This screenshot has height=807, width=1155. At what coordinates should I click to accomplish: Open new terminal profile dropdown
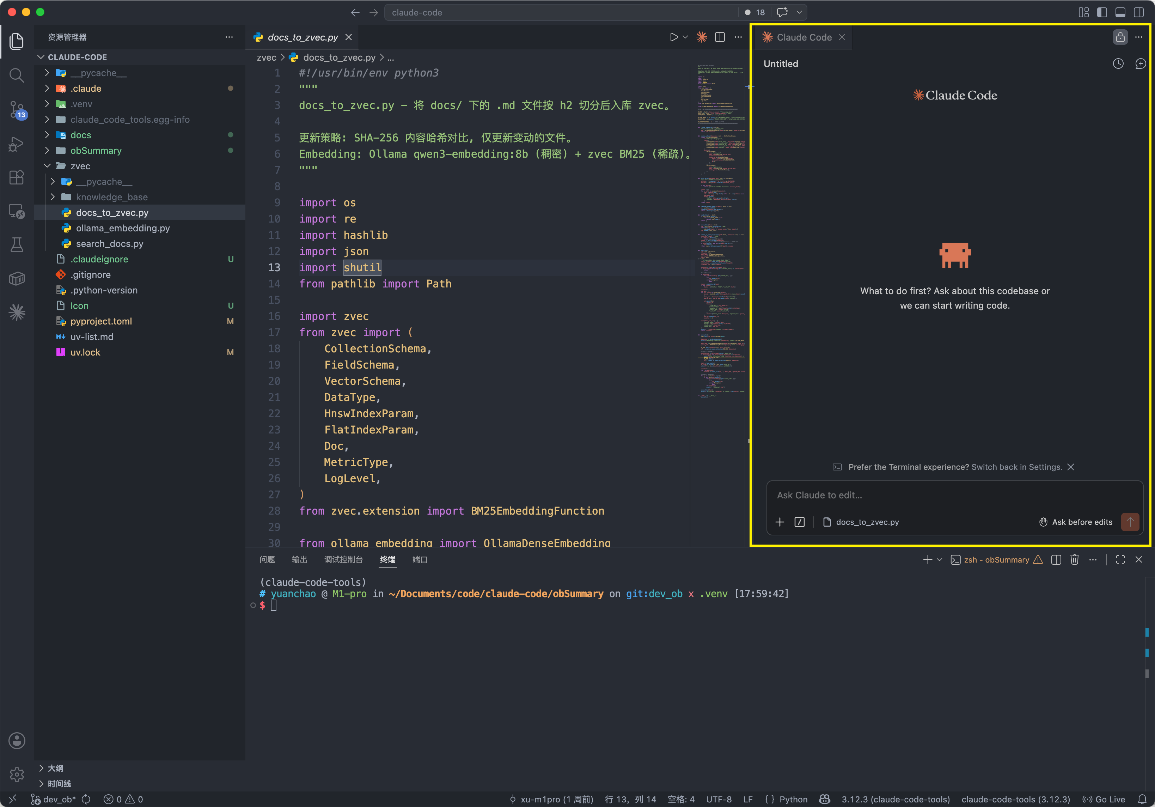pos(939,560)
